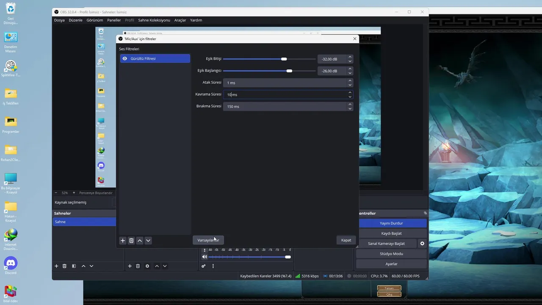Toggle Stüdyo Modu
542x305 pixels.
(391, 254)
